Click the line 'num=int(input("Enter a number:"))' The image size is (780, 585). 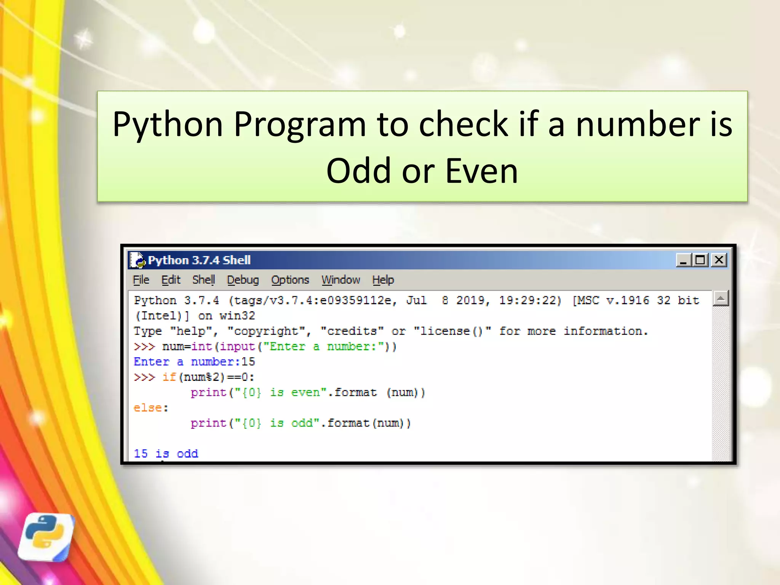tap(279, 347)
